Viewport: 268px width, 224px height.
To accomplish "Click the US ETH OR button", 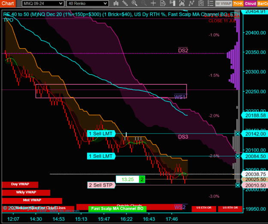I will pyautogui.click(x=204, y=209).
